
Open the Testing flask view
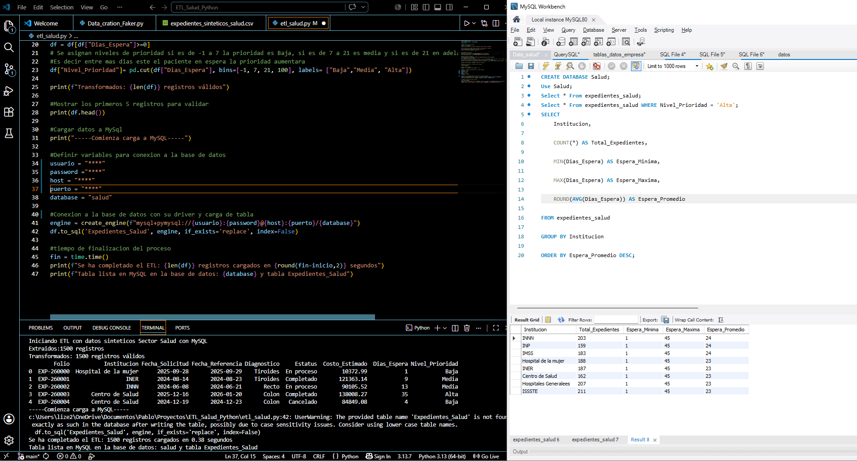9,133
